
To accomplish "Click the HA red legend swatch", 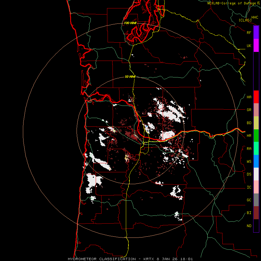I will point(256,97).
